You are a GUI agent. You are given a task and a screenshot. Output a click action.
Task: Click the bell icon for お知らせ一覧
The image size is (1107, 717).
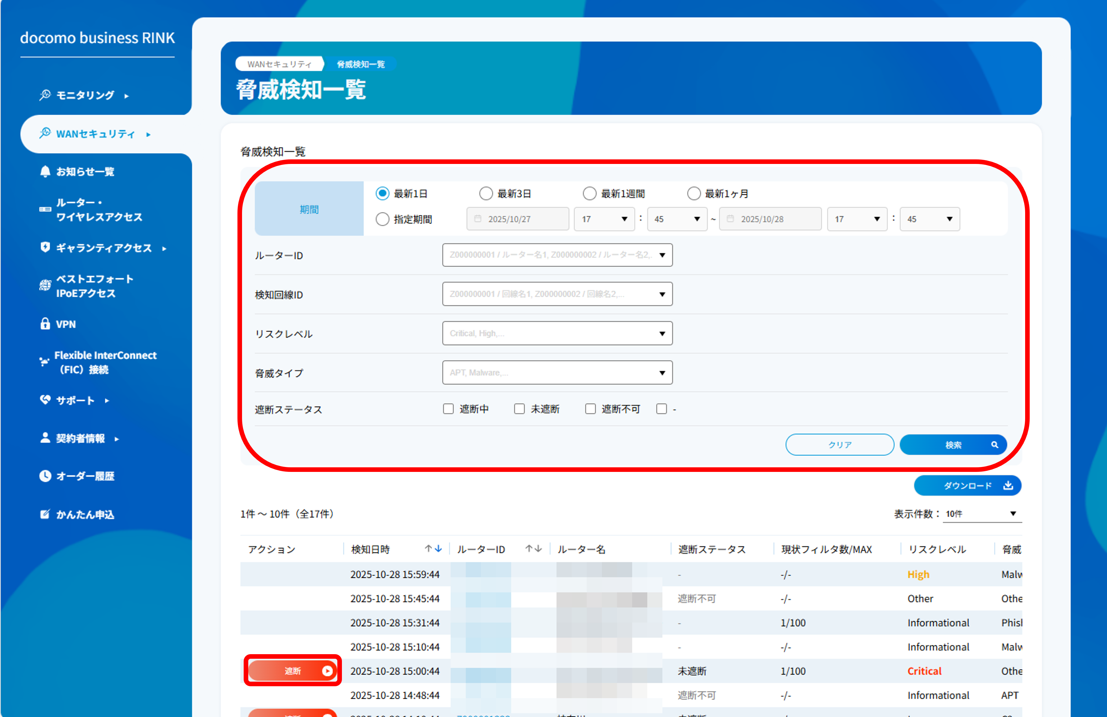coord(45,171)
